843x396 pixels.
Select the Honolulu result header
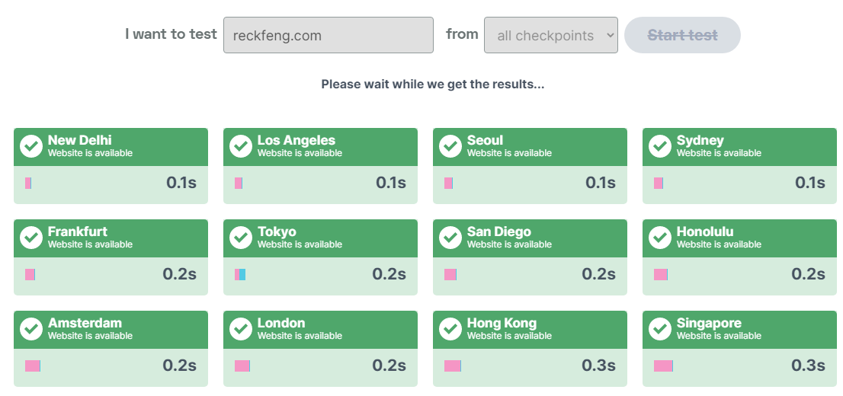coord(739,238)
